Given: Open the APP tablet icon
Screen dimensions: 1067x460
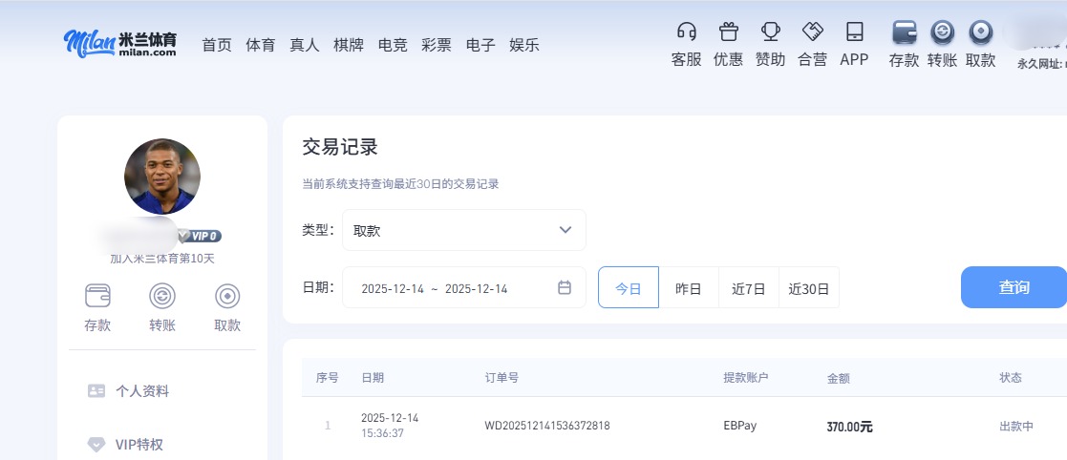Looking at the screenshot, I should coord(855,31).
